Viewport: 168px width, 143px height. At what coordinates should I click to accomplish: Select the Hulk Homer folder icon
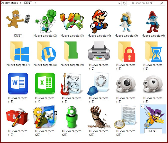pyautogui.click(x=46, y=21)
